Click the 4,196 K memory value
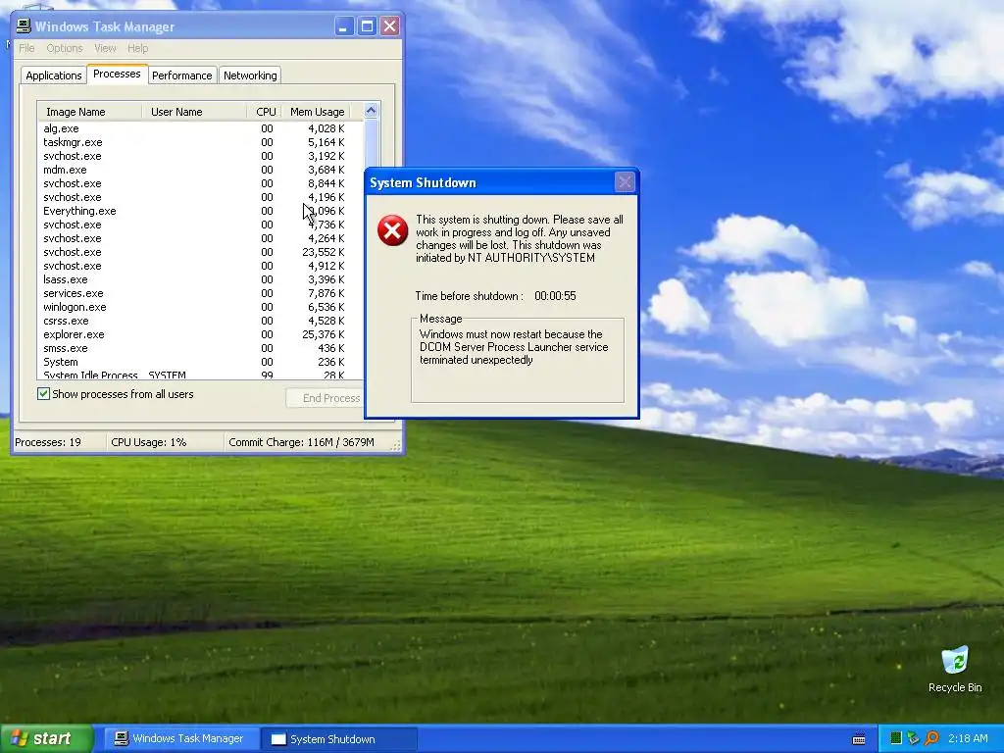 pyautogui.click(x=326, y=197)
